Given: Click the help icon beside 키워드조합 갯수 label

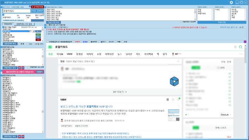Looking at the screenshot, I should (45, 7).
